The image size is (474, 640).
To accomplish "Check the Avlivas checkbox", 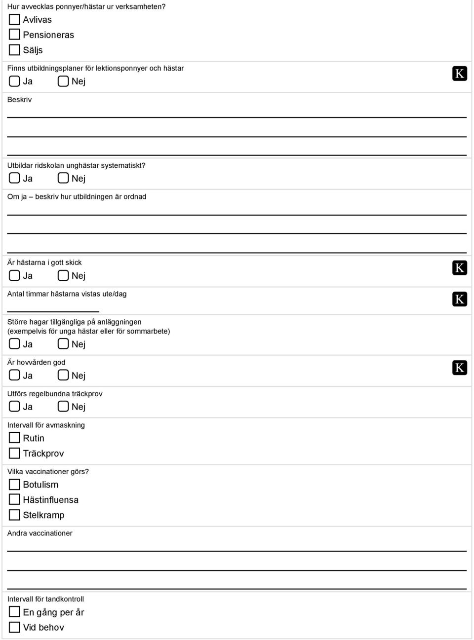I will [x=14, y=19].
